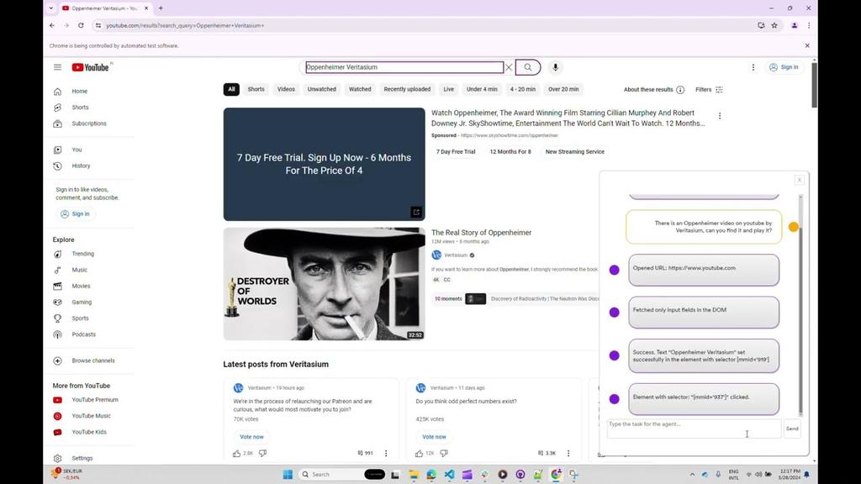Image resolution: width=861 pixels, height=484 pixels.
Task: Open the Filters dropdown
Action: point(709,89)
